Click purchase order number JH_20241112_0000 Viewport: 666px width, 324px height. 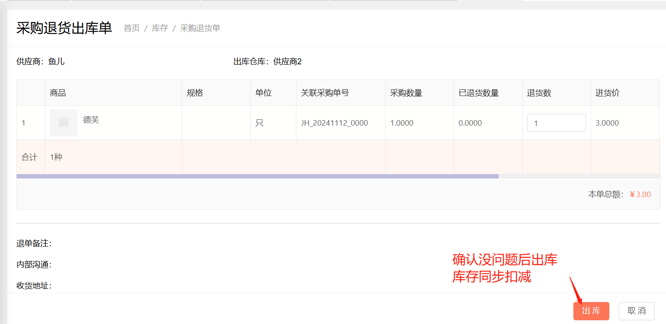click(334, 123)
